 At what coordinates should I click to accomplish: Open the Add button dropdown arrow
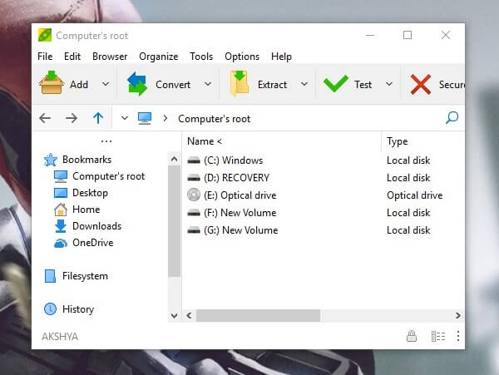(106, 84)
